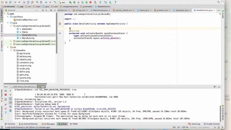Open the Android project view dropdown
Viewport: 231px width, 130px height.
click(x=21, y=10)
